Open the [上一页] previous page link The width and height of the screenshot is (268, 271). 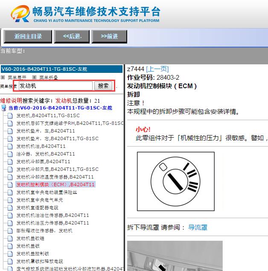[157, 69]
